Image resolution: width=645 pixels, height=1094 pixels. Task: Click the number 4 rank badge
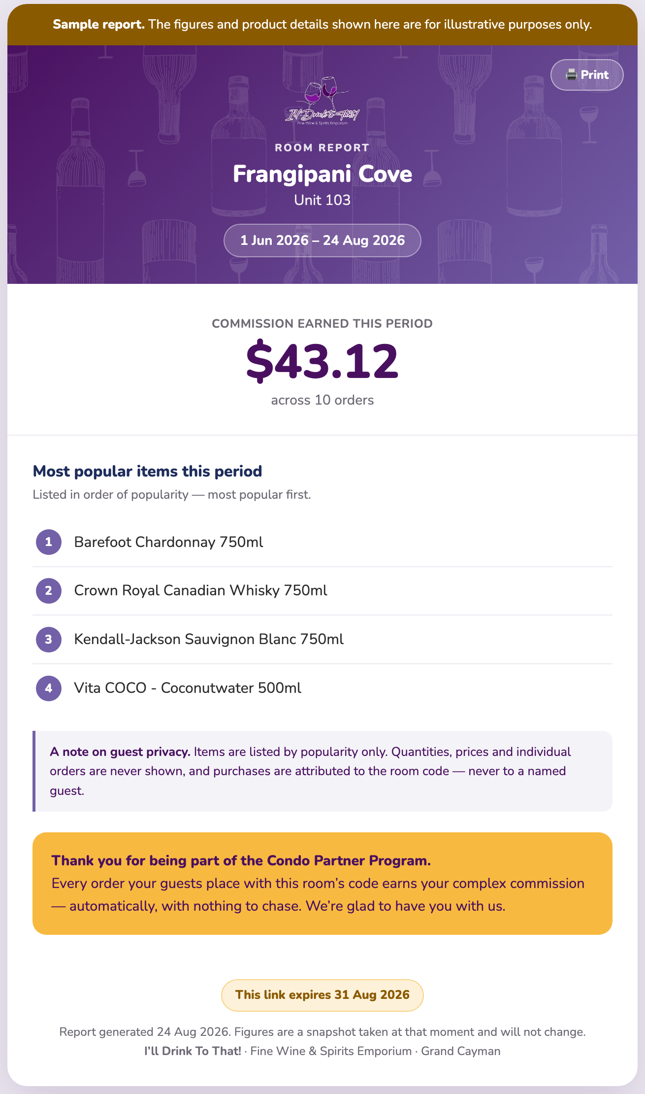coord(49,688)
